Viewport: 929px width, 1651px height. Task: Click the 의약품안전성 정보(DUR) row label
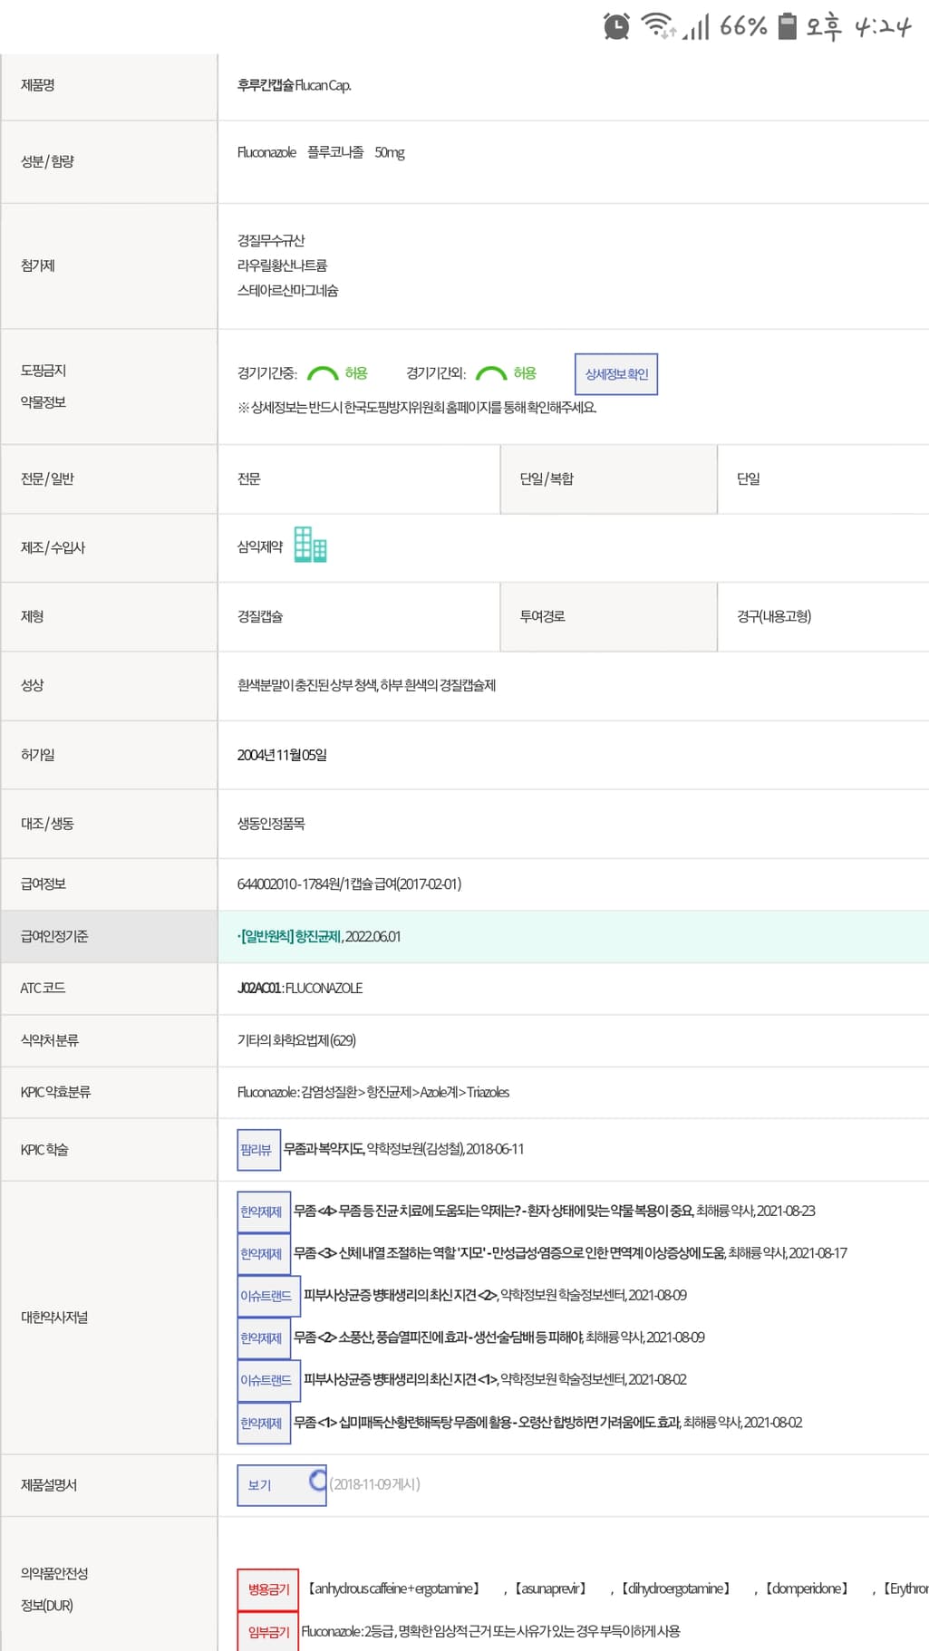tap(54, 1589)
